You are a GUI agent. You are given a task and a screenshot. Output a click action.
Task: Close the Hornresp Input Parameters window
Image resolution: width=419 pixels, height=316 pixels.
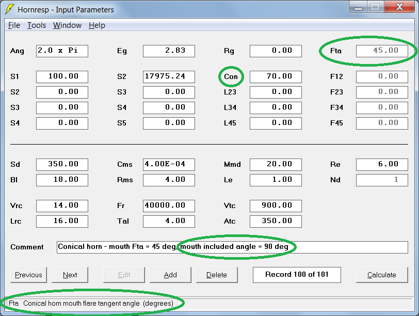[399, 7]
